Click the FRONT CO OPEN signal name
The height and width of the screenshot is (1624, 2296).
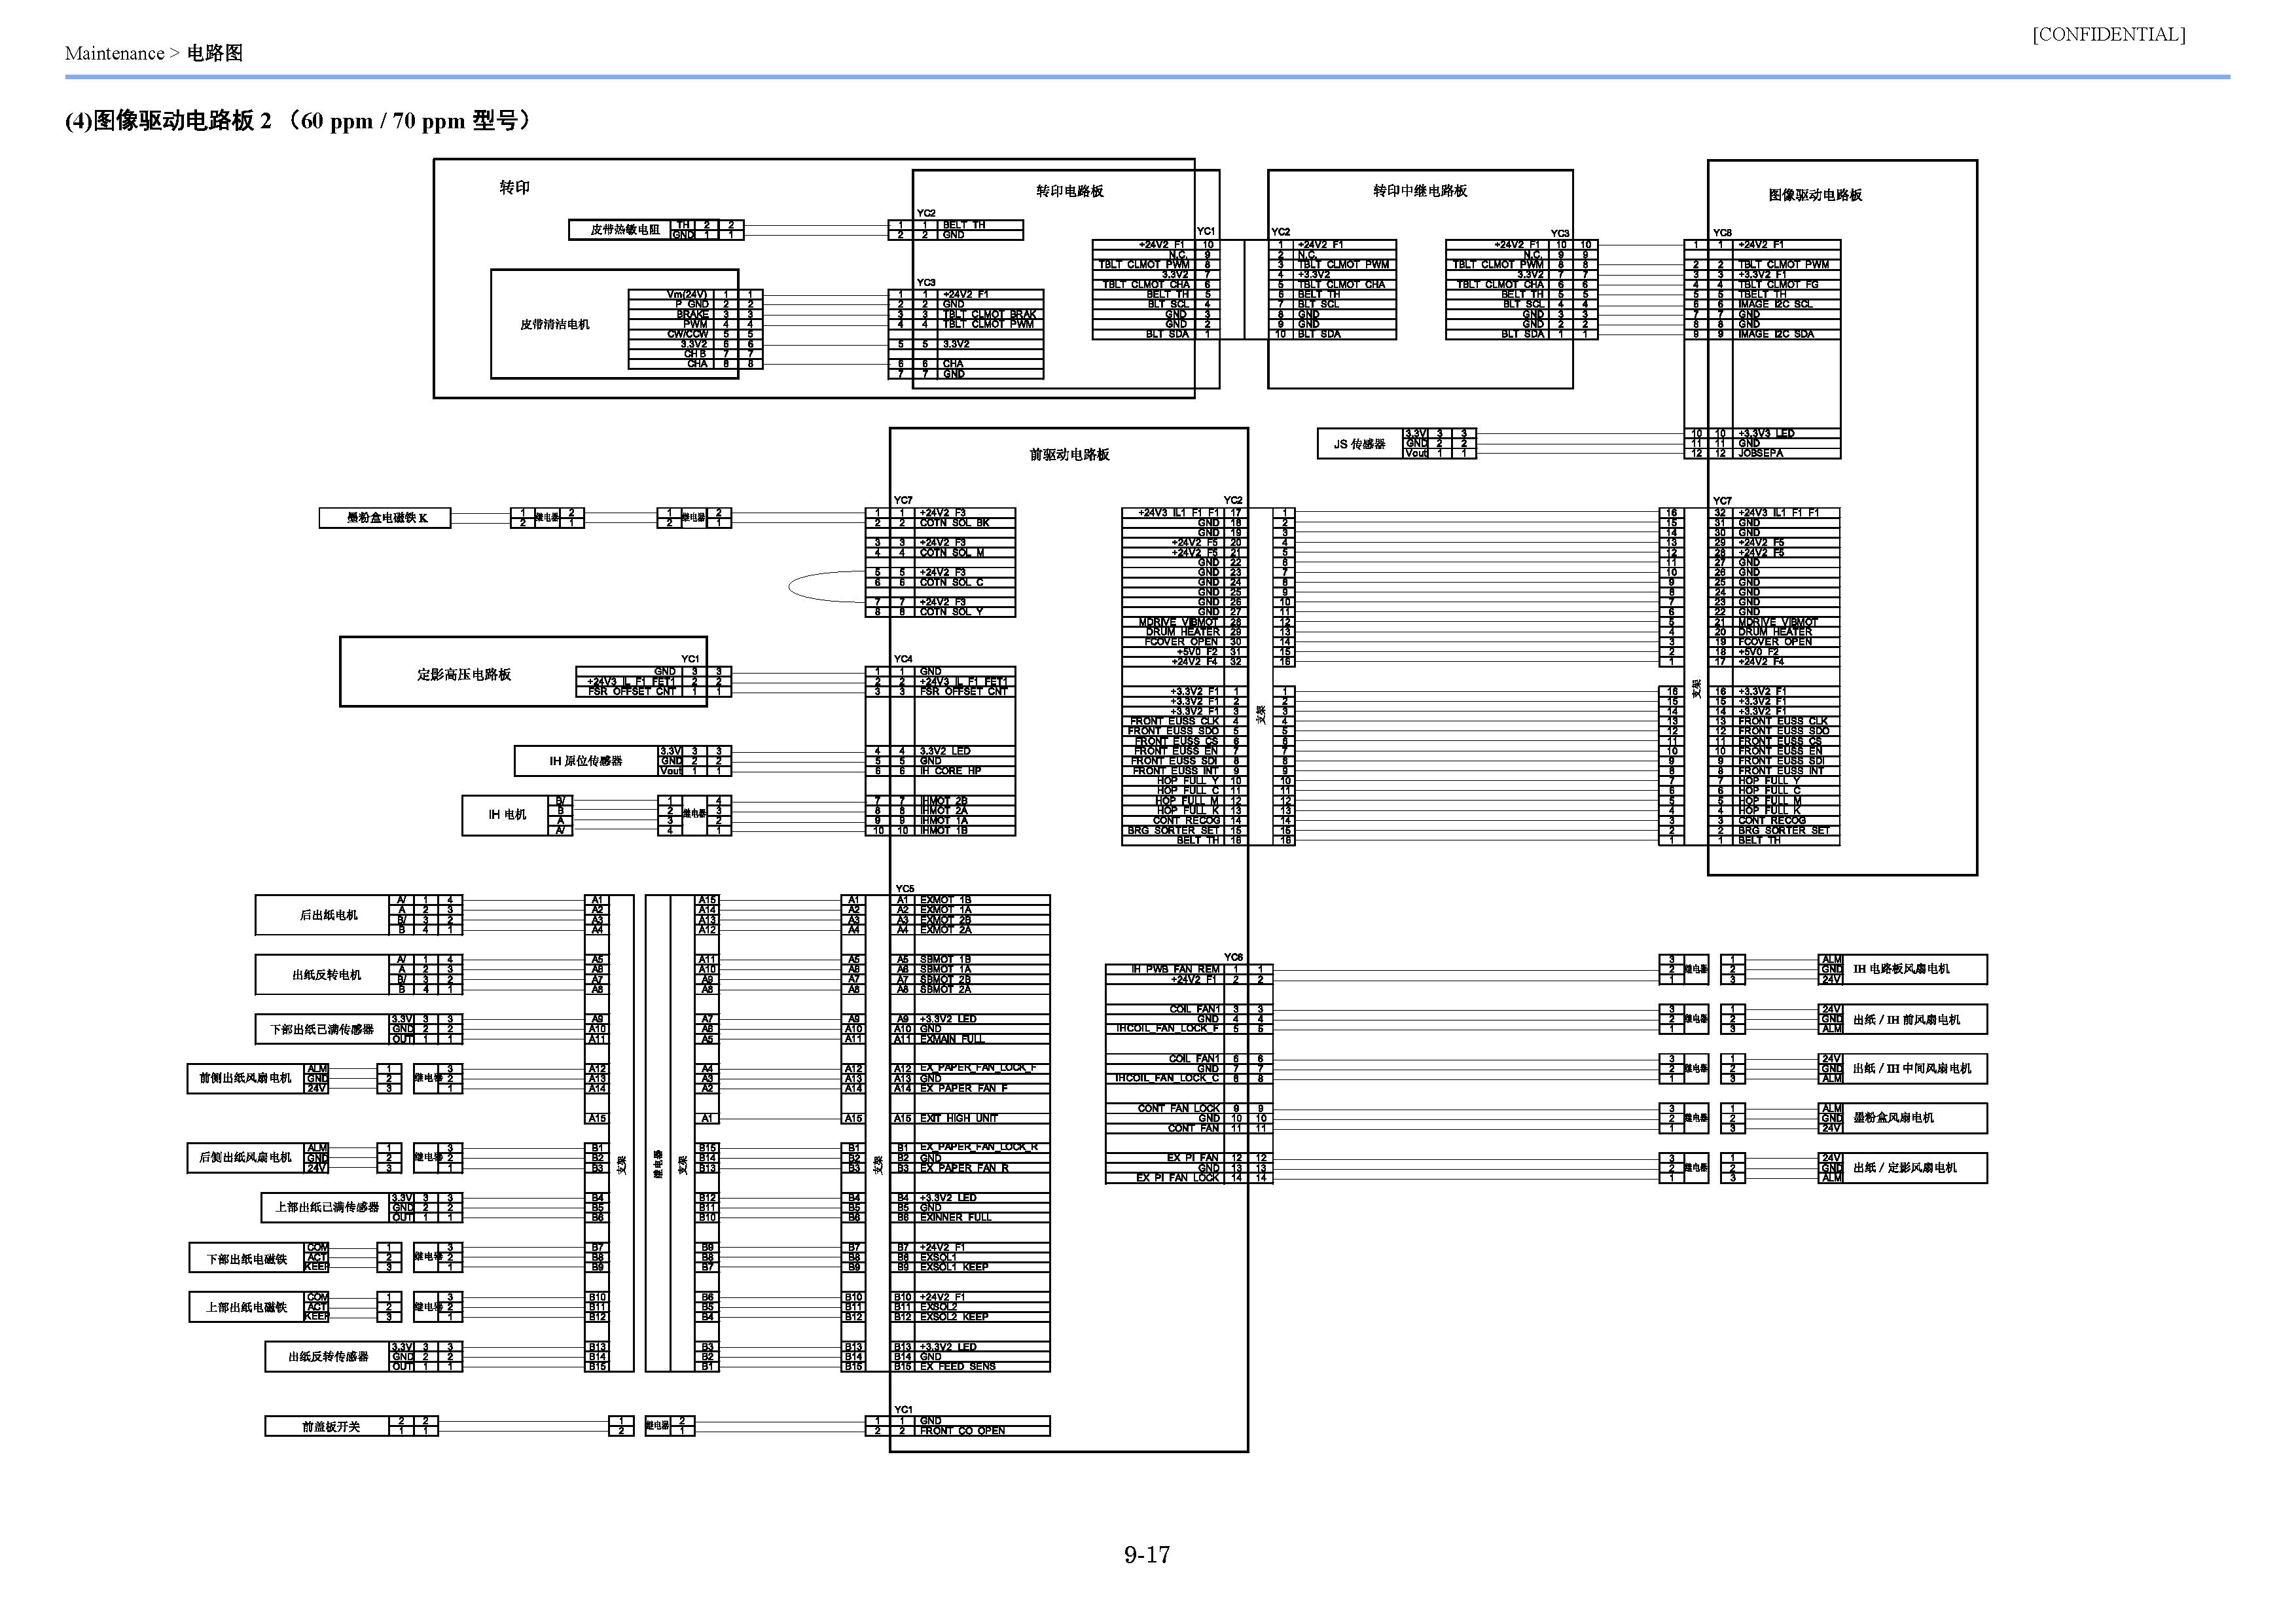962,1432
